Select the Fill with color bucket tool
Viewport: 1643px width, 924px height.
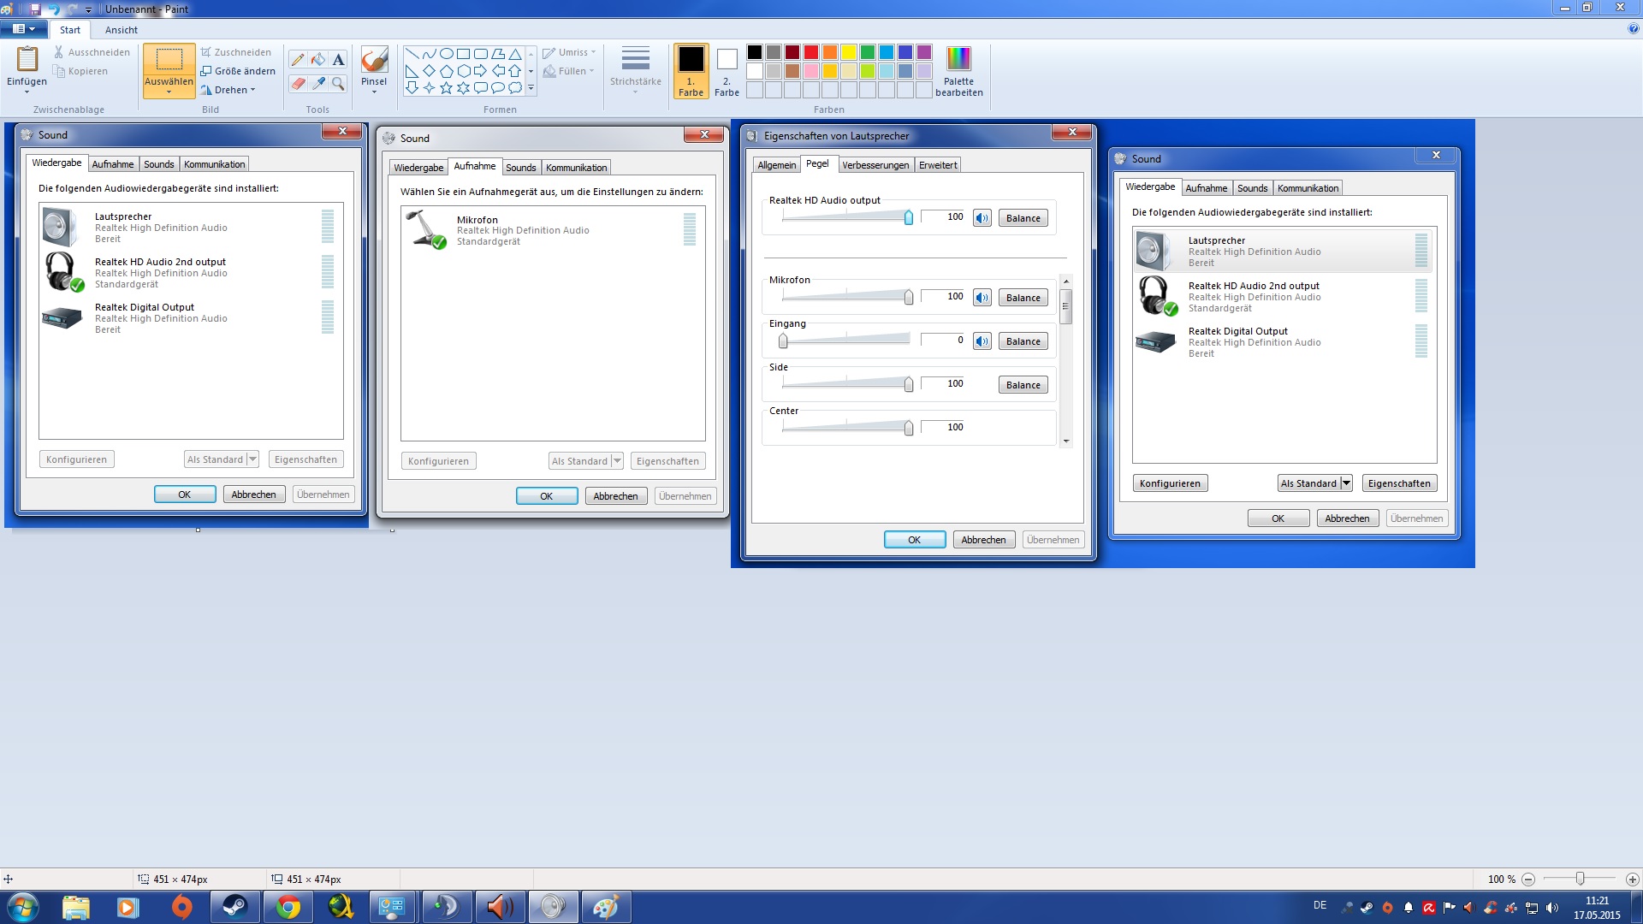pyautogui.click(x=317, y=59)
